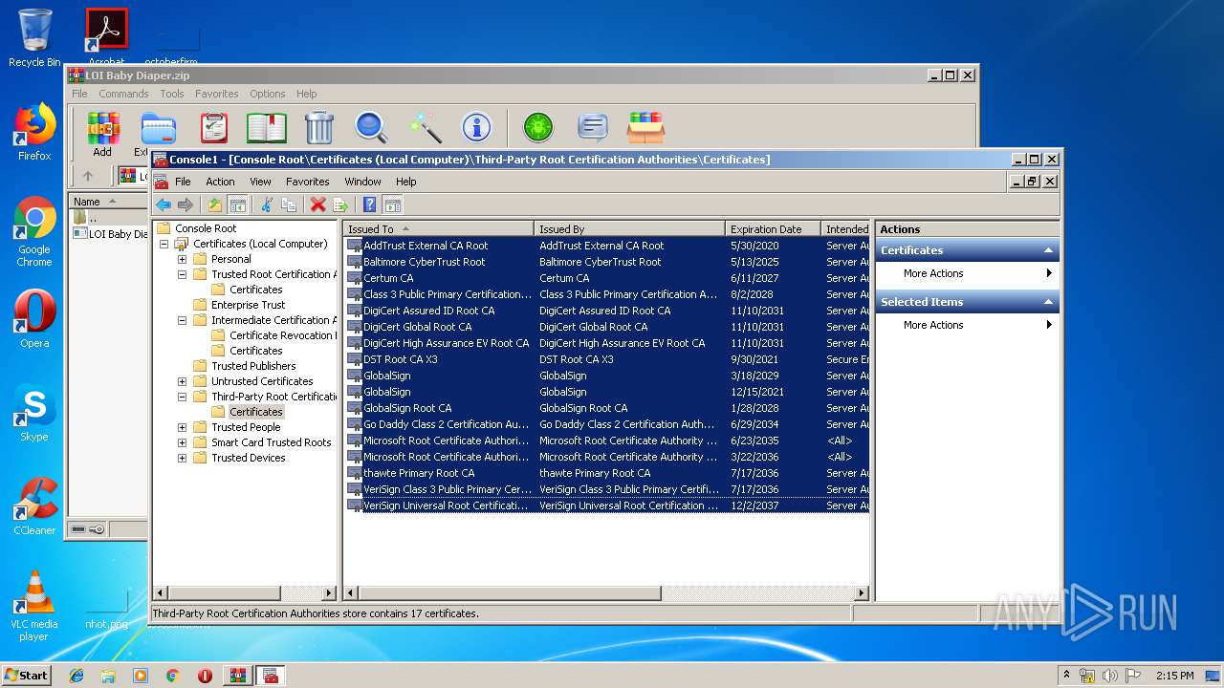
Task: Open the console's Window menu
Action: click(x=362, y=182)
